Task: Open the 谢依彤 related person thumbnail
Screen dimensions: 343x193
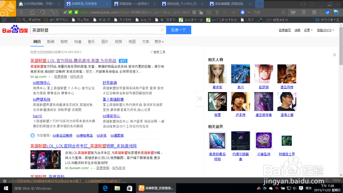Action: 217,74
